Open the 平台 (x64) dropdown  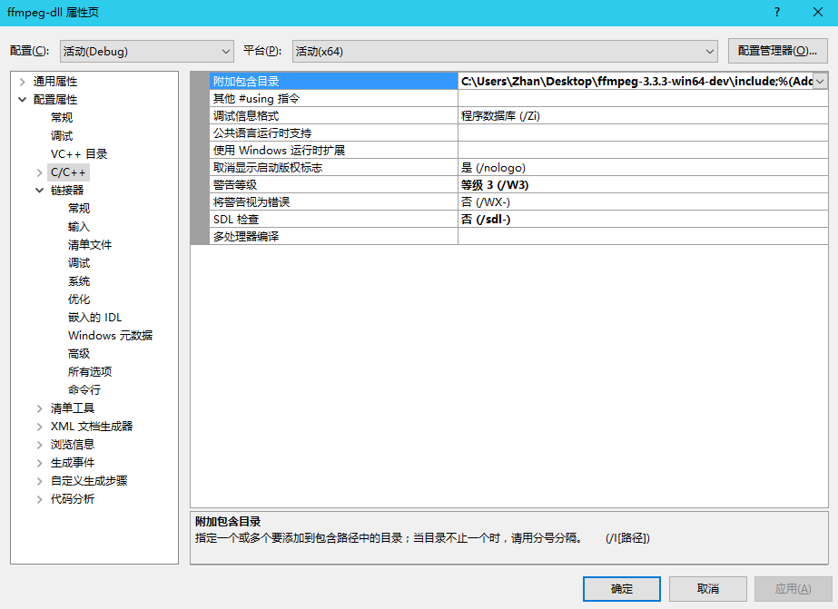tap(505, 52)
